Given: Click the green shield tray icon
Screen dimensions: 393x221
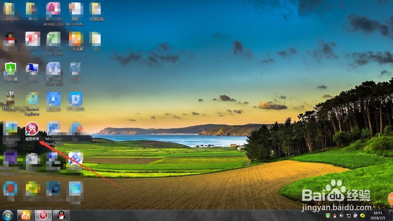Looking at the screenshot, I should pyautogui.click(x=328, y=215).
